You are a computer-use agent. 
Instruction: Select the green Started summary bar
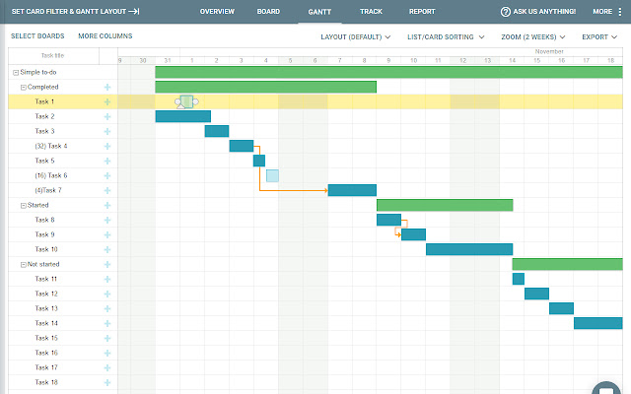click(x=445, y=206)
